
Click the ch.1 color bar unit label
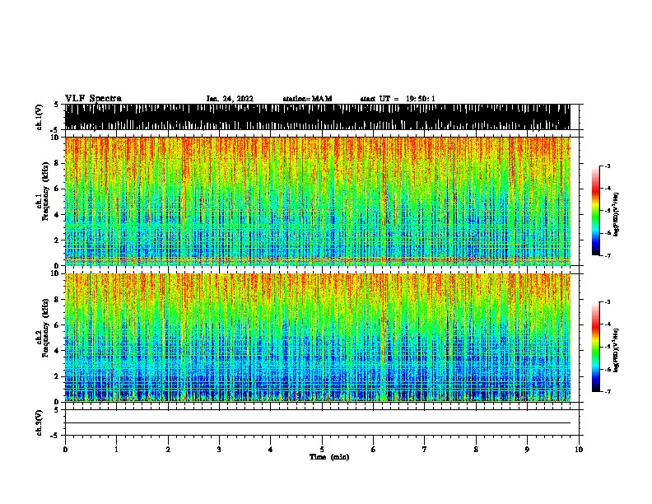617,214
